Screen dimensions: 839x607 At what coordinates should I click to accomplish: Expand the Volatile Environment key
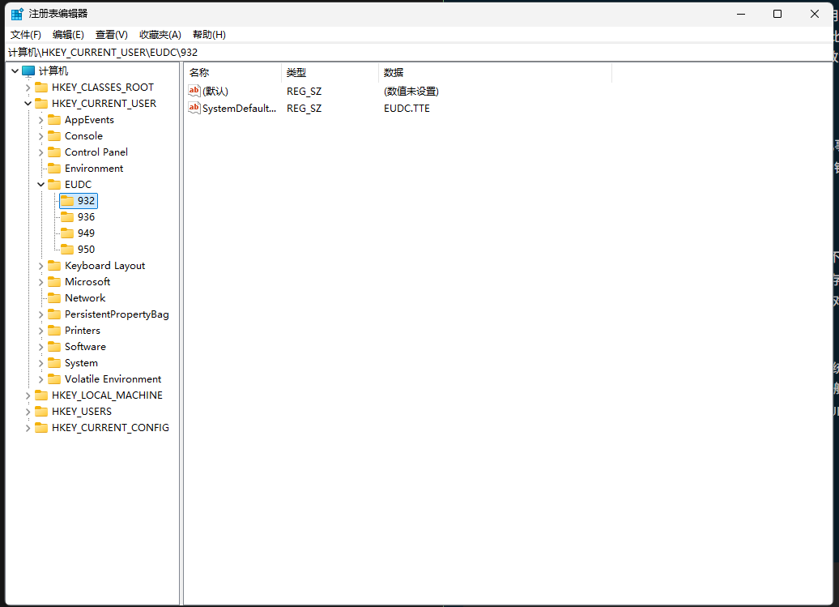(x=40, y=379)
